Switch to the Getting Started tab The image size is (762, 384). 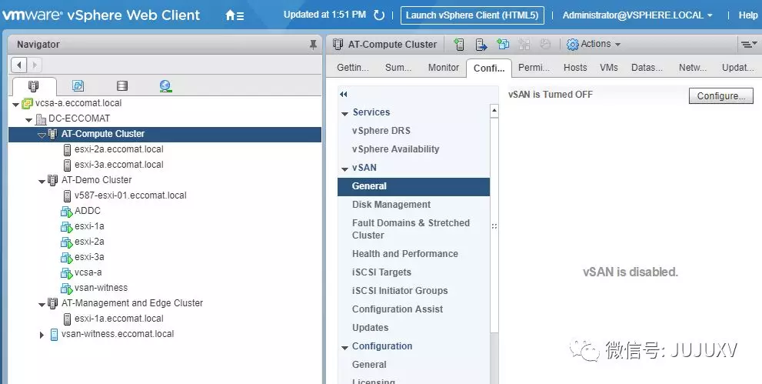pyautogui.click(x=353, y=68)
